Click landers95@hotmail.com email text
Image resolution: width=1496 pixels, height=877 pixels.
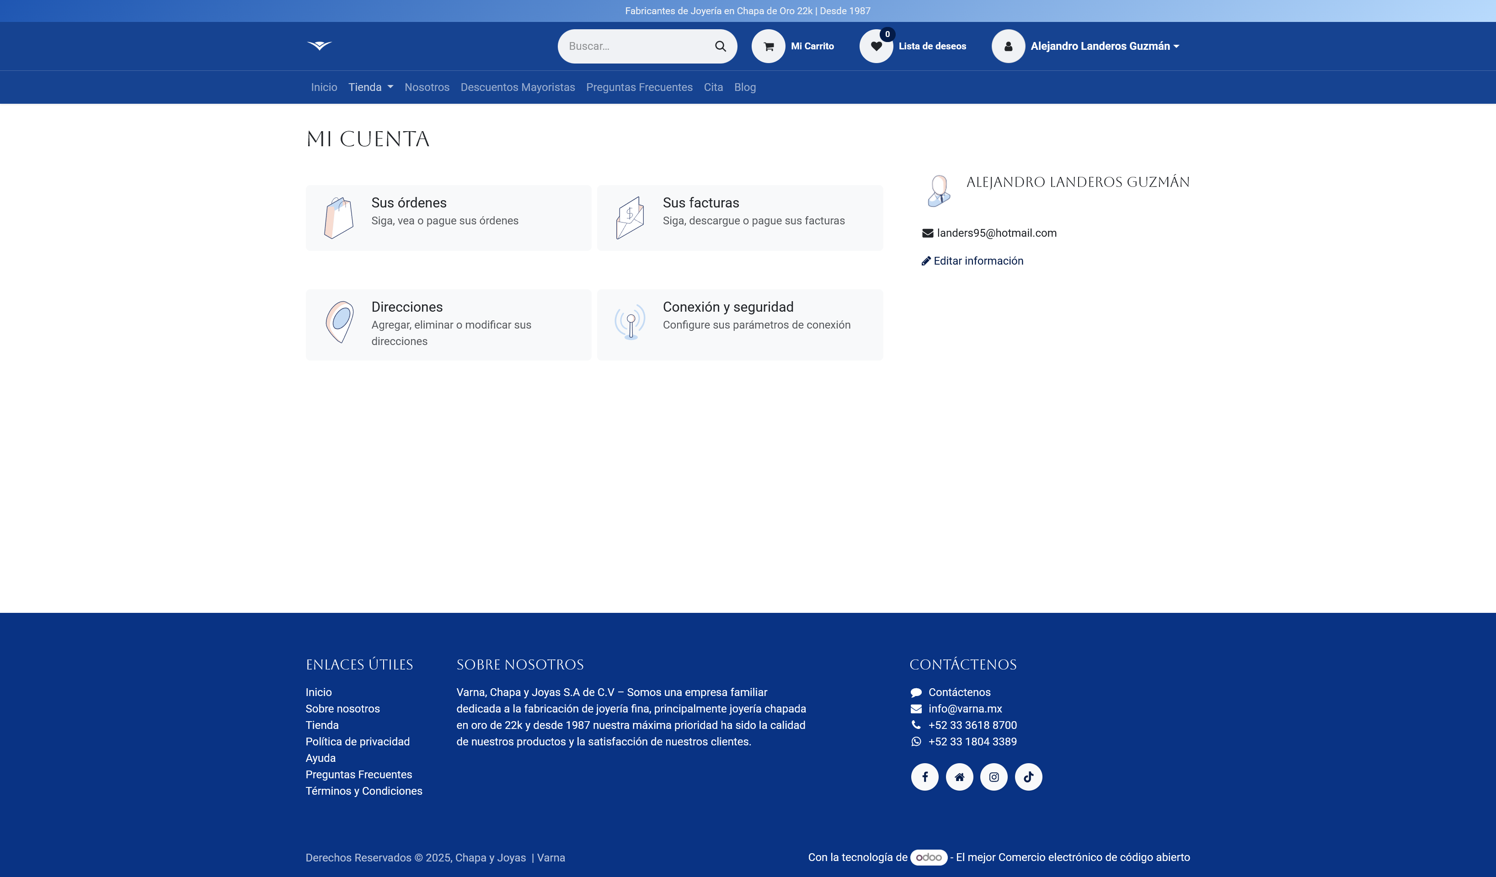coord(997,233)
